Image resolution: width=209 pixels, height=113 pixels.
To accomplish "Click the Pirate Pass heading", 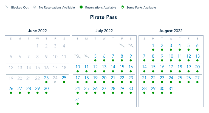I will [x=103, y=17].
